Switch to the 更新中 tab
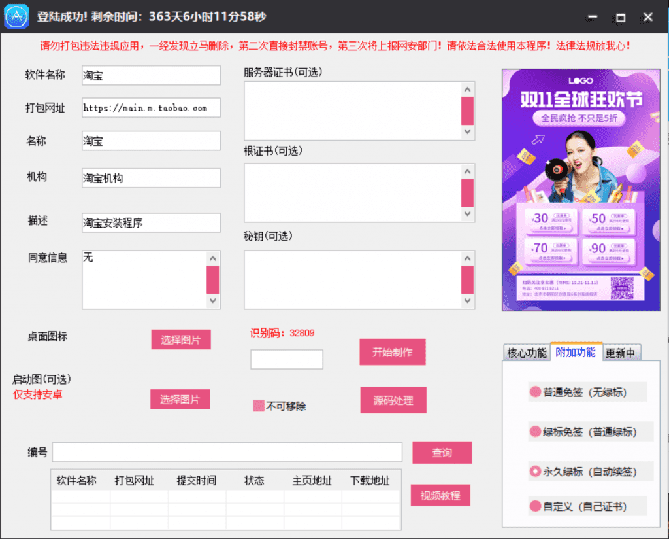The image size is (669, 539). 621,353
